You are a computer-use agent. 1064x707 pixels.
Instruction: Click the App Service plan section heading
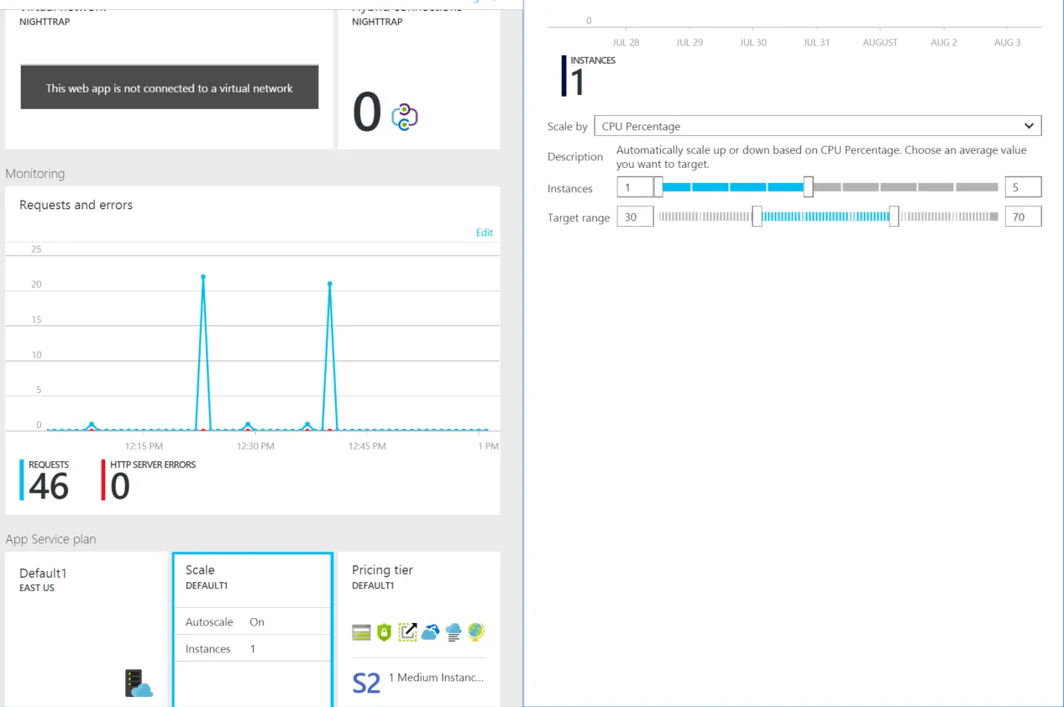click(x=50, y=539)
